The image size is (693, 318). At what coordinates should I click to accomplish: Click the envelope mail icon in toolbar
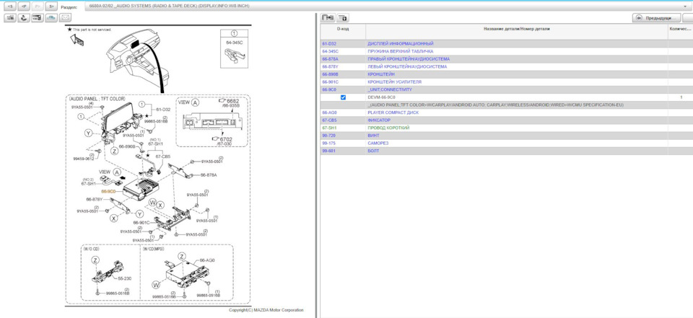pyautogui.click(x=65, y=17)
